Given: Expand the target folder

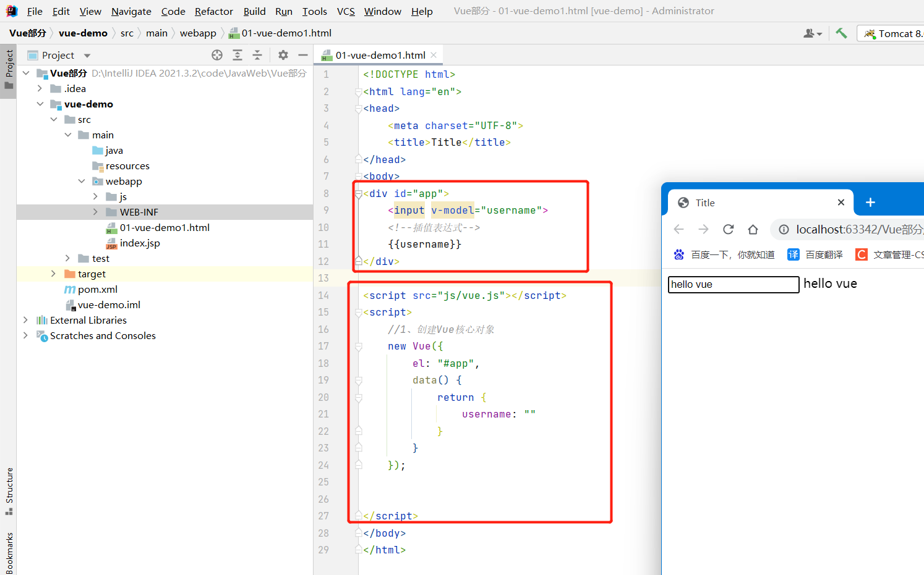Looking at the screenshot, I should 54,274.
